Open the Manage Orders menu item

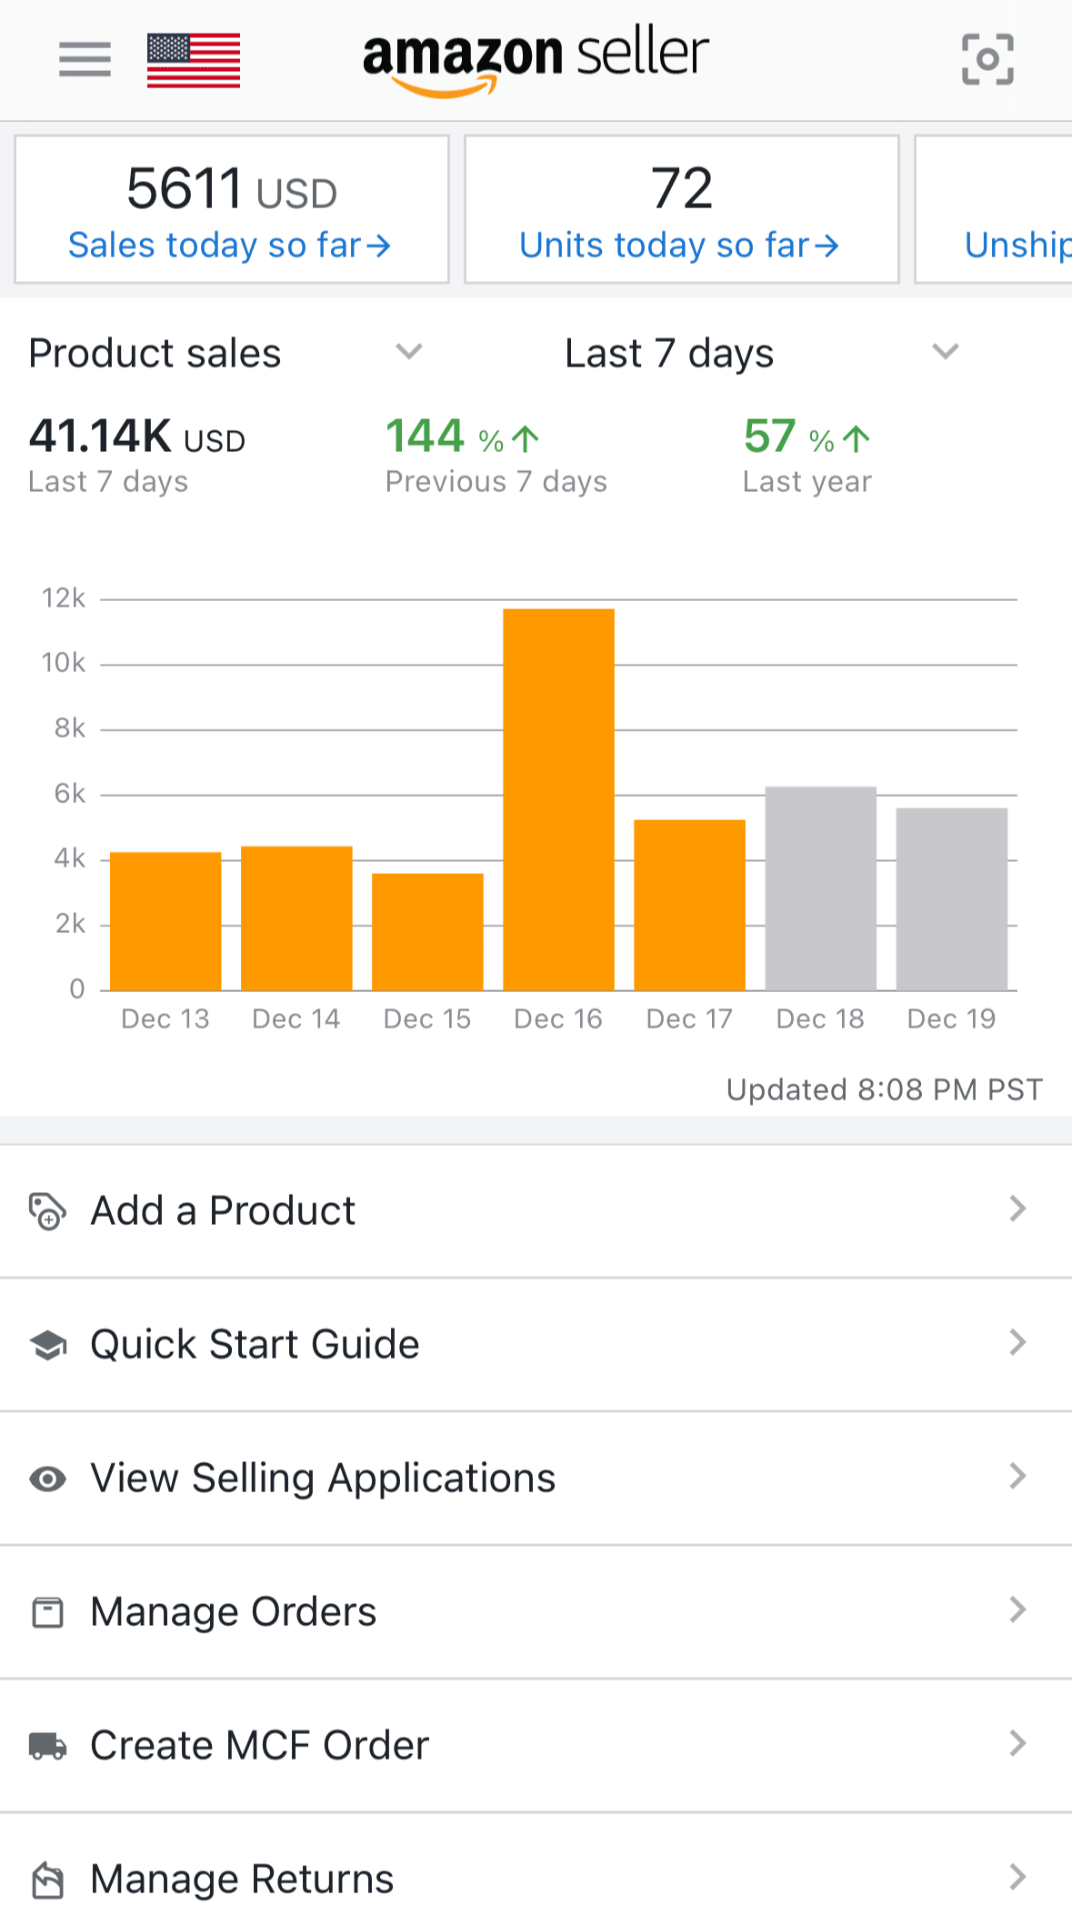pyautogui.click(x=233, y=1612)
